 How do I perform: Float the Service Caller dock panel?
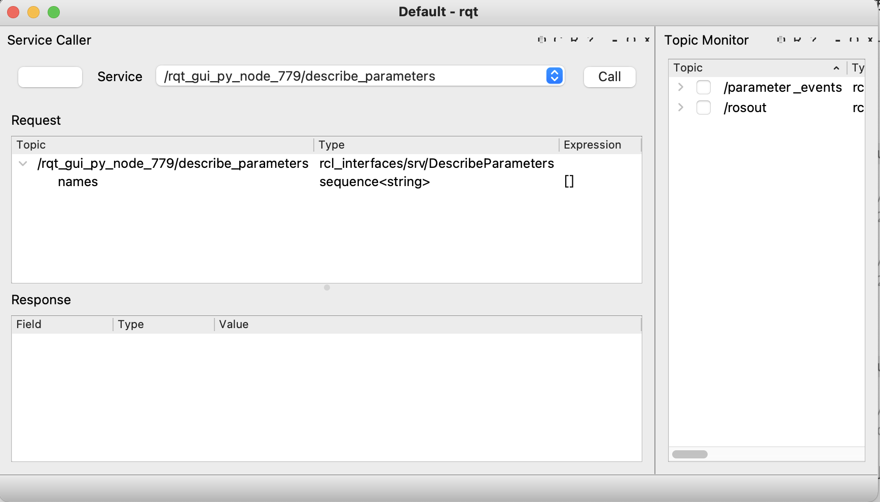coord(631,40)
